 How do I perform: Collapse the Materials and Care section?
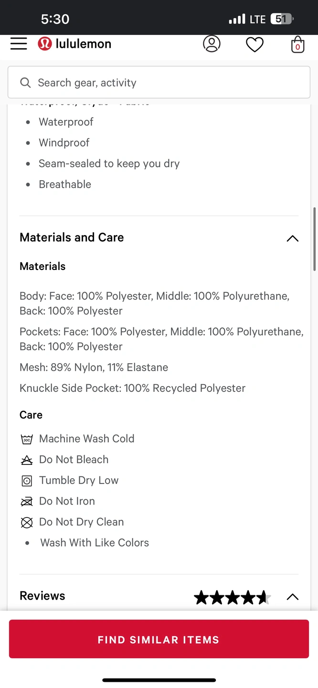[x=292, y=238]
